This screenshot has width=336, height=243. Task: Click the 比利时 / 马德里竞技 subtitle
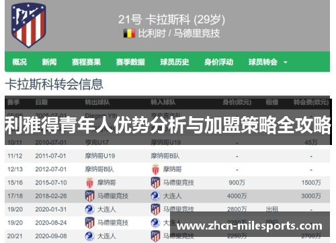179,34
